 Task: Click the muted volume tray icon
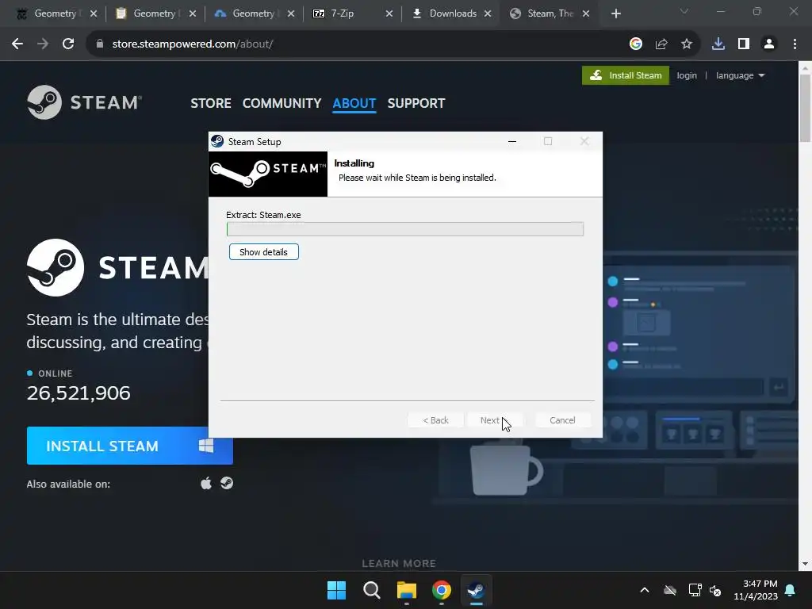[x=715, y=590]
